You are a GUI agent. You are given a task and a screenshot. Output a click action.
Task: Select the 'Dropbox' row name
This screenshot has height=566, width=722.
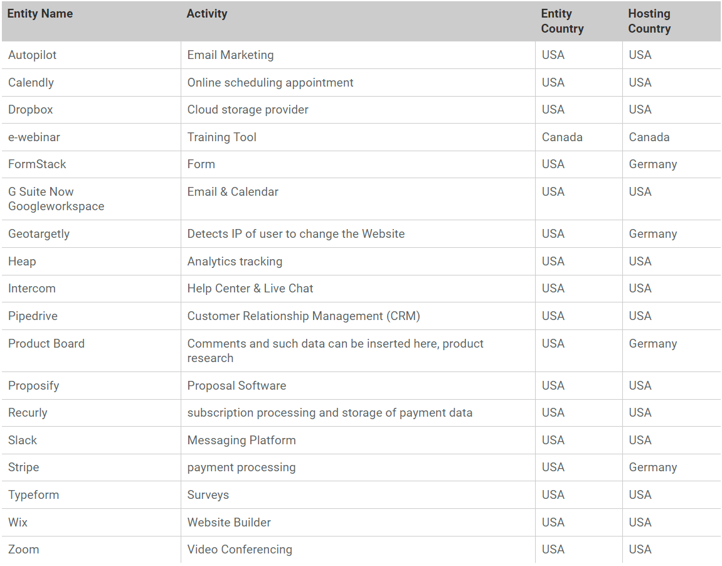[x=30, y=110]
